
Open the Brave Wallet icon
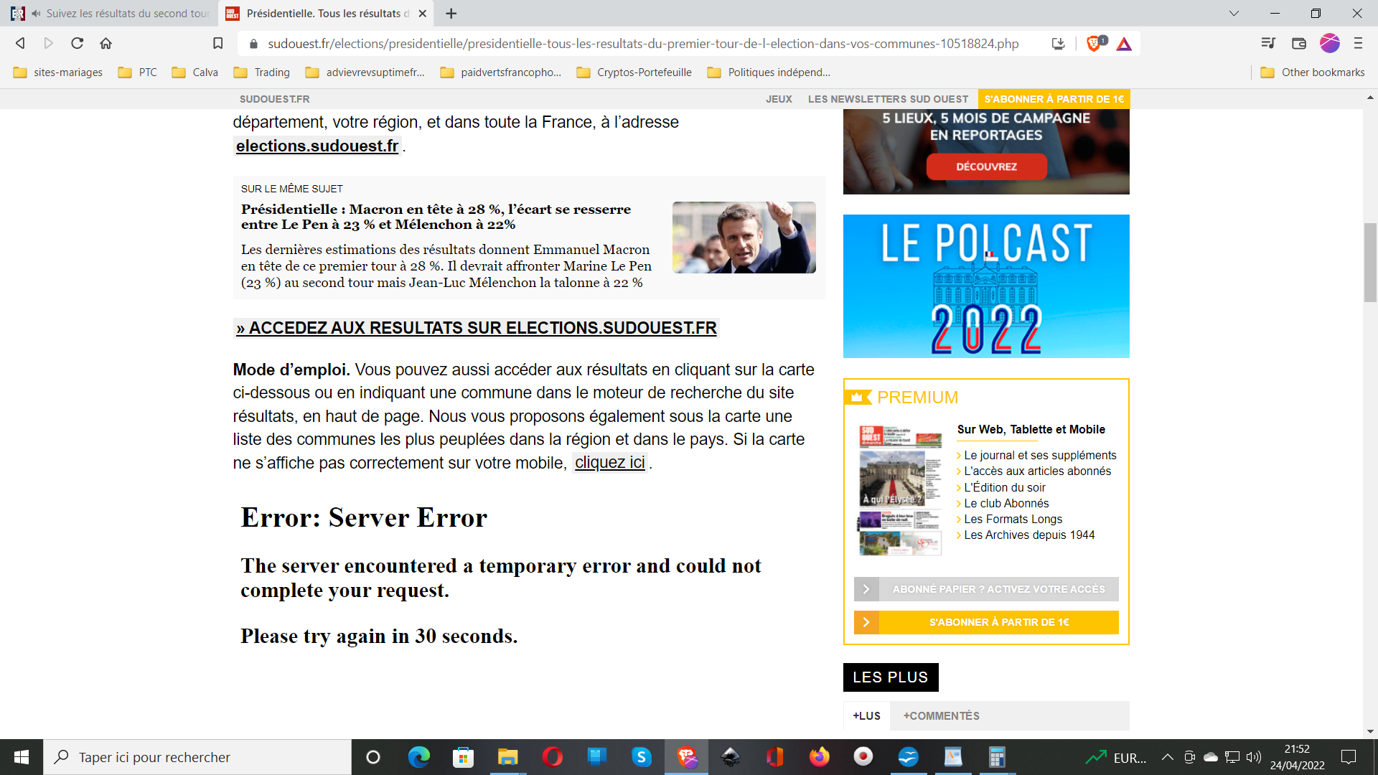coord(1298,43)
